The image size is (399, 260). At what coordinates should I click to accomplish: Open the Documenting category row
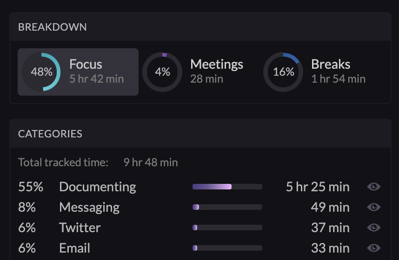[x=98, y=187]
